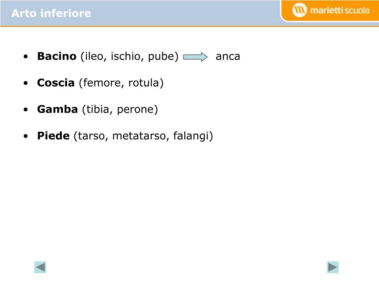Click the word 'rotula'
Image resolution: width=379 pixels, height=284 pixels.
tap(143, 83)
